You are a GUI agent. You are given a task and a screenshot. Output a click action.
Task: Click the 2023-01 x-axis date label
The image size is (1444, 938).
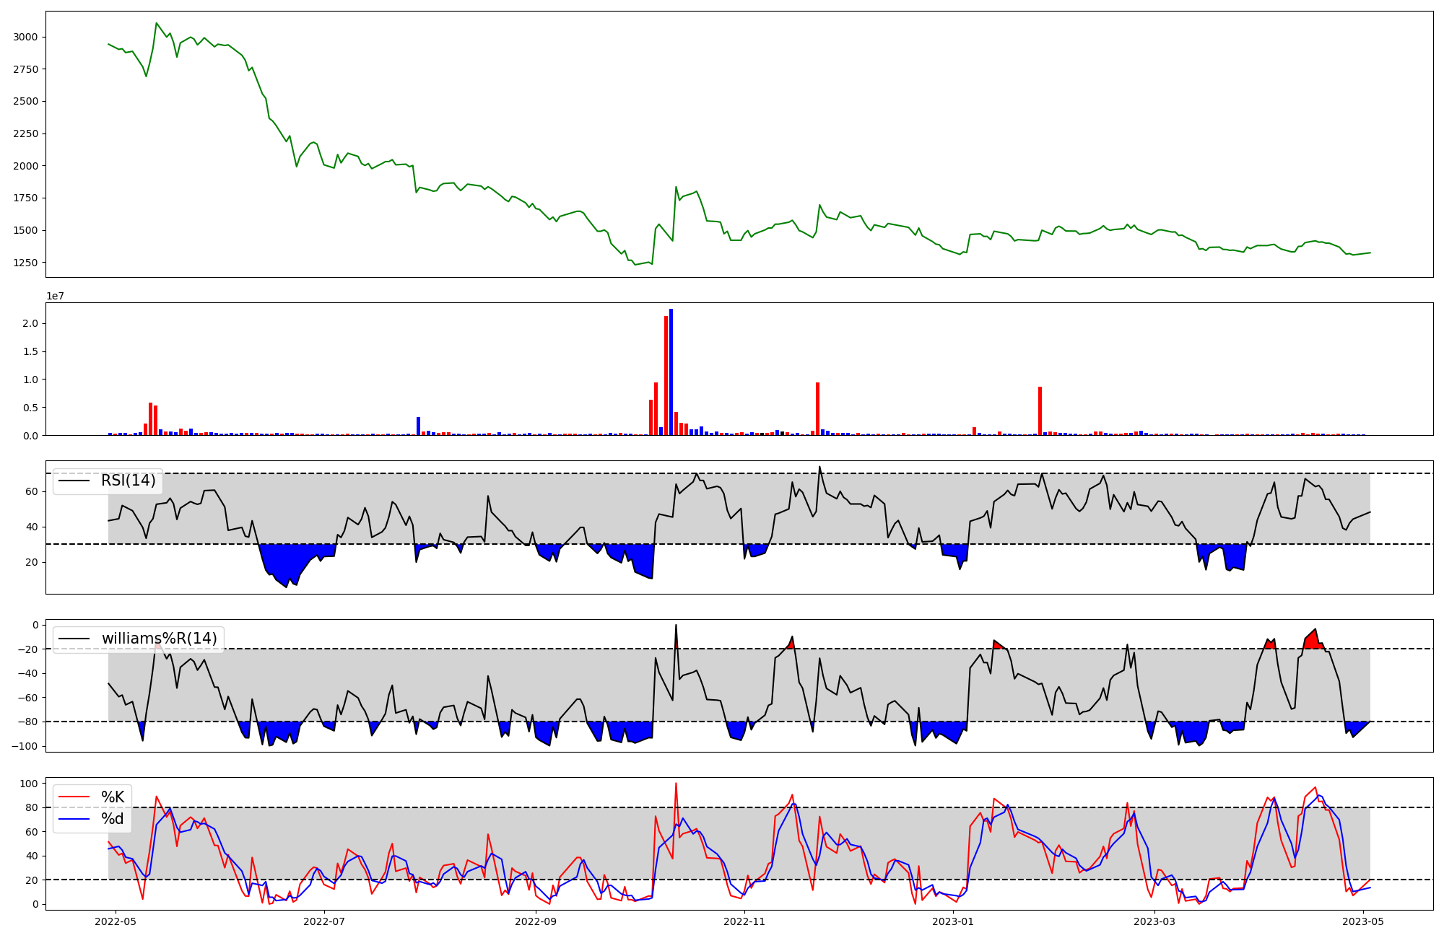(x=953, y=921)
